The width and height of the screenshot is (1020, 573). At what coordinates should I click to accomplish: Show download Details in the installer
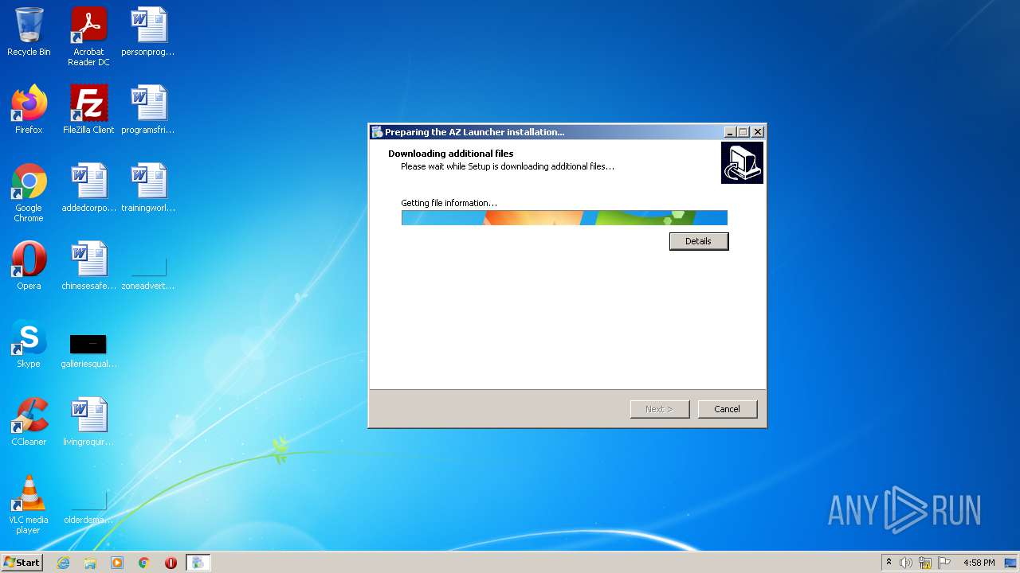tap(699, 241)
